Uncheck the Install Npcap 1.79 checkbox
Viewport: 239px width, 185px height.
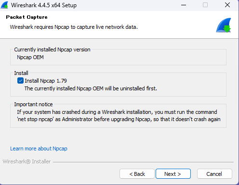(20, 81)
